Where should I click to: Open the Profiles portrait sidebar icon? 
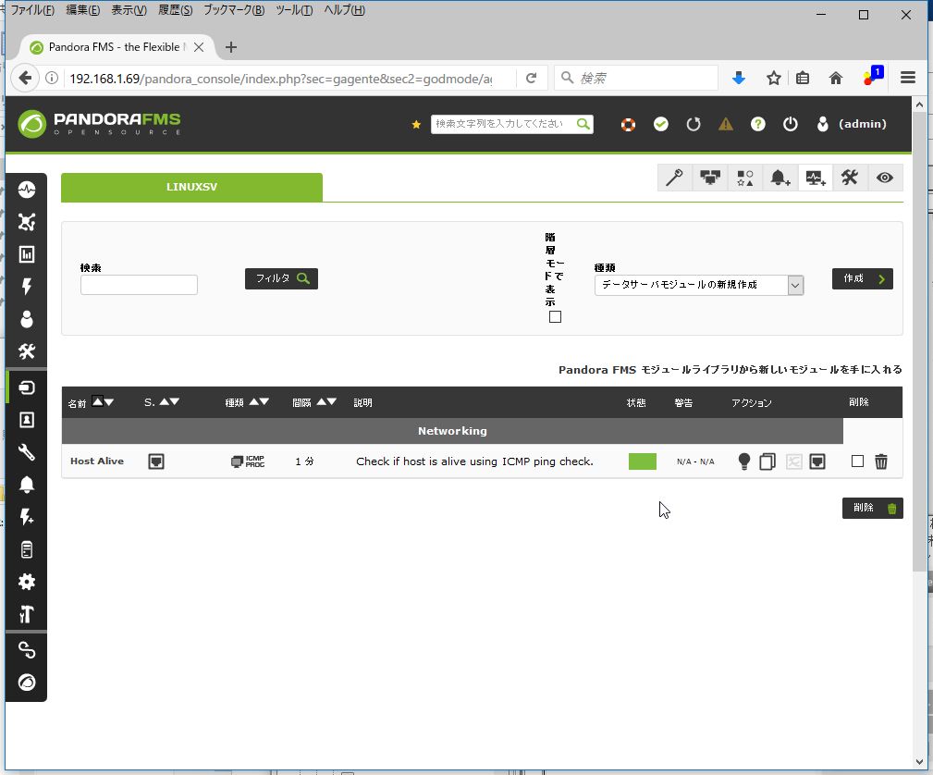26,420
